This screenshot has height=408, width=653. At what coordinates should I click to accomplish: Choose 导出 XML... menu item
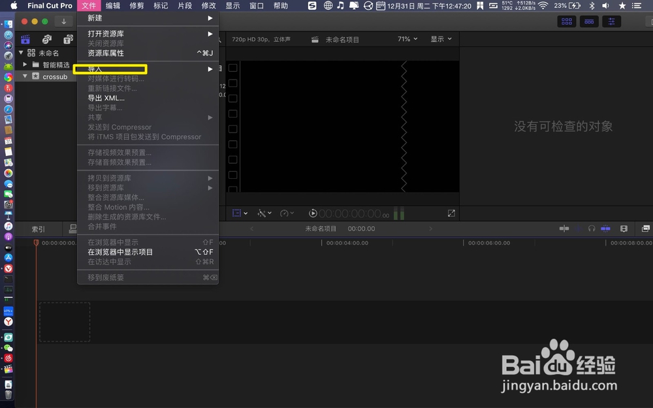click(148, 98)
